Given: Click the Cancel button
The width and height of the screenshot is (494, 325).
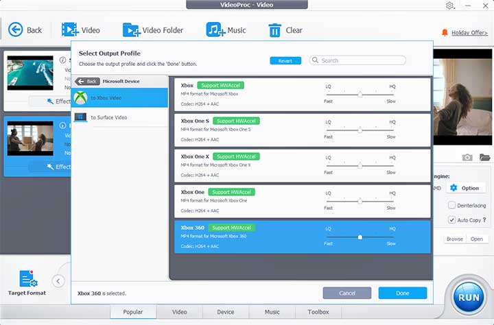Looking at the screenshot, I should [x=347, y=293].
